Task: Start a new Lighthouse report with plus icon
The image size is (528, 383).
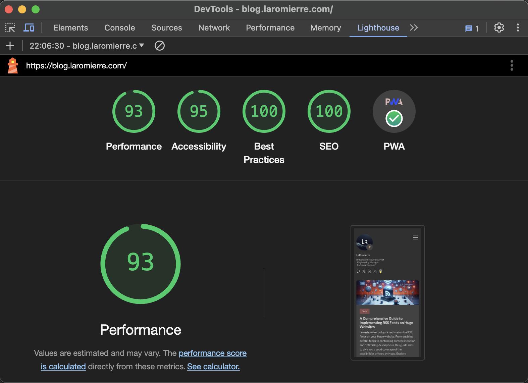Action: pos(10,46)
